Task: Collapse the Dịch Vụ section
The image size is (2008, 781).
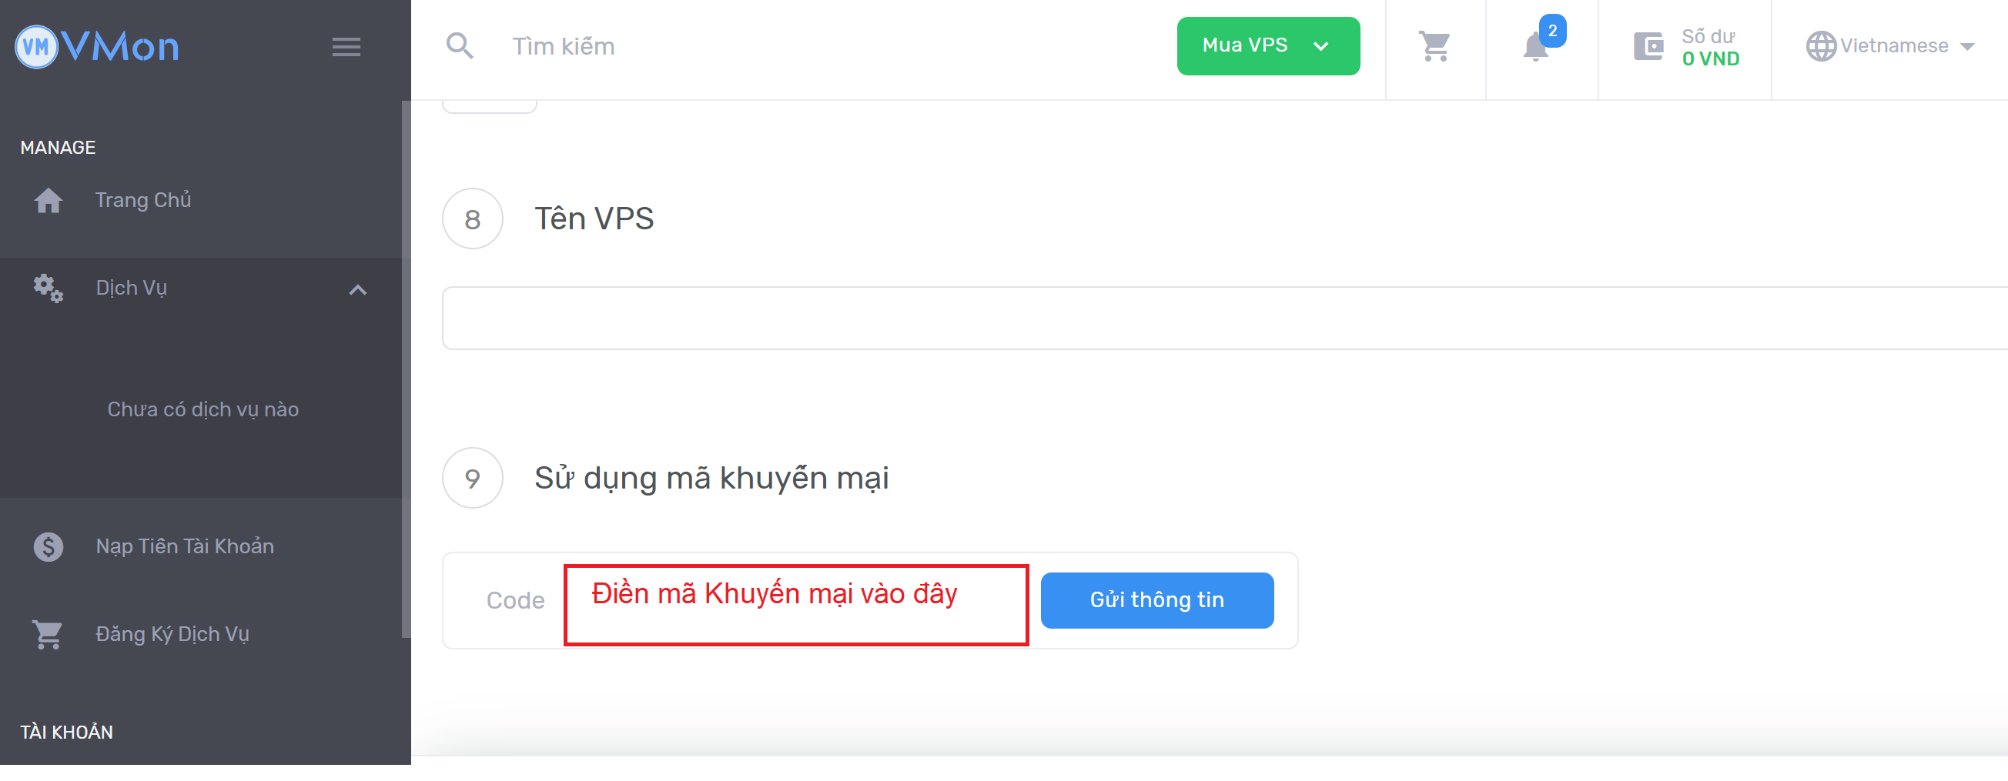Action: pos(358,289)
